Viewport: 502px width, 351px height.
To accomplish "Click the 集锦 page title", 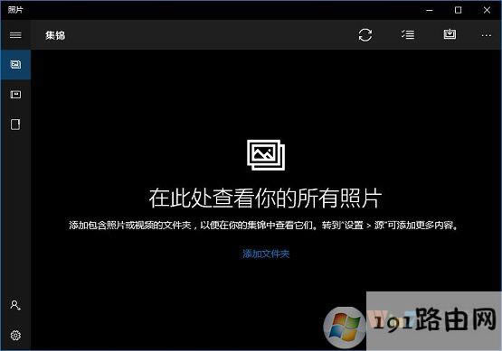I will [x=55, y=35].
